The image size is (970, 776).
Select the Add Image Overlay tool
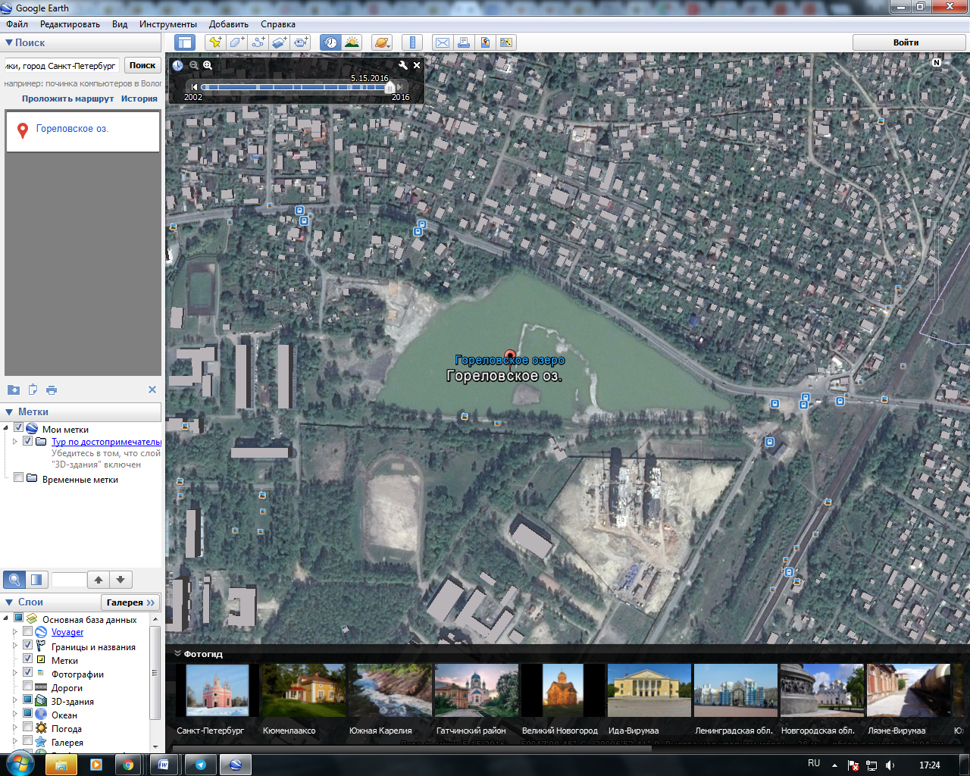(x=280, y=42)
